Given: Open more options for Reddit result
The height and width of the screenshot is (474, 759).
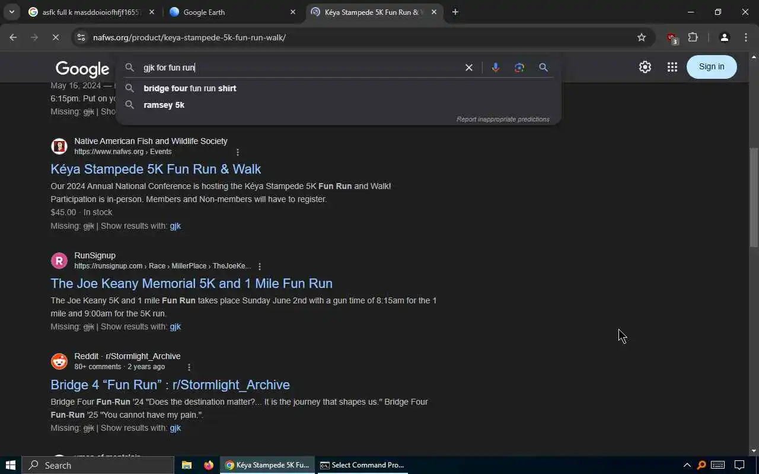Looking at the screenshot, I should click(189, 367).
